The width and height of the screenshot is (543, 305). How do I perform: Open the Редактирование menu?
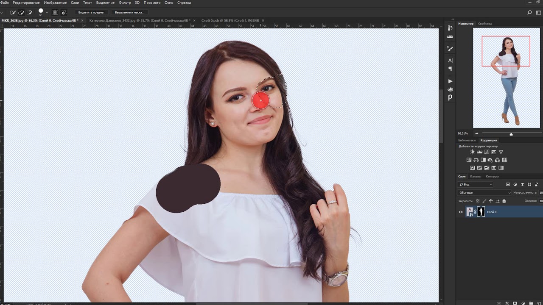pos(26,3)
